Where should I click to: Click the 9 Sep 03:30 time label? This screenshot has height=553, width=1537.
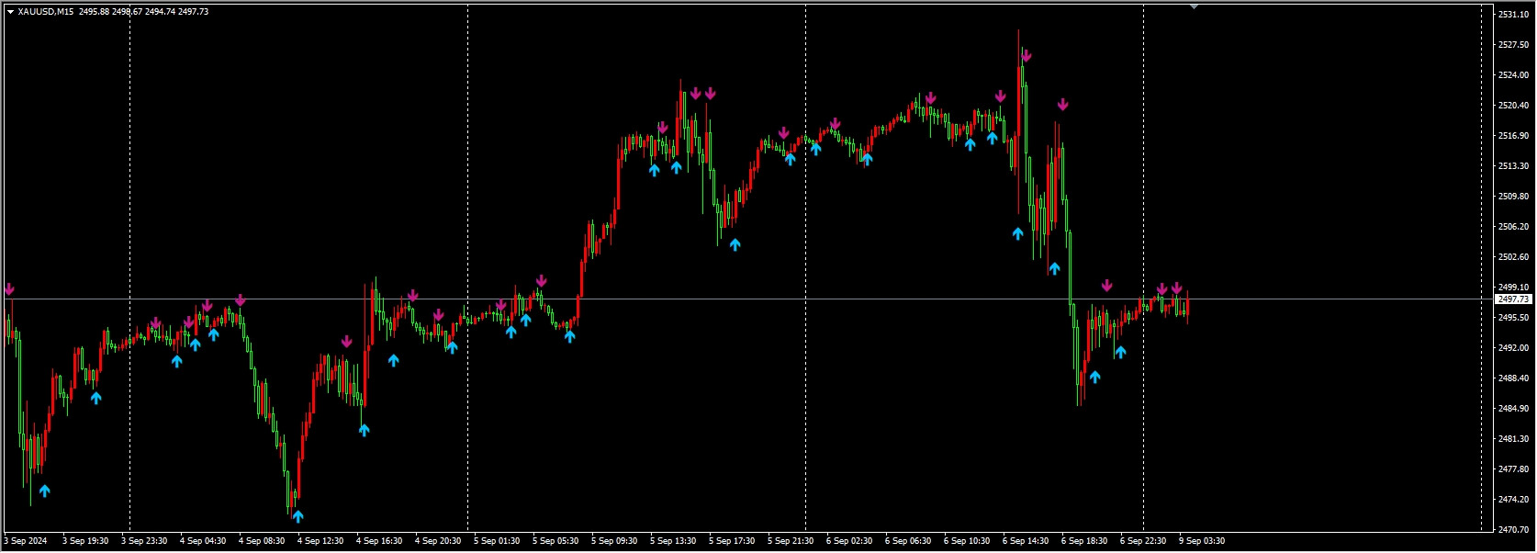1201,541
